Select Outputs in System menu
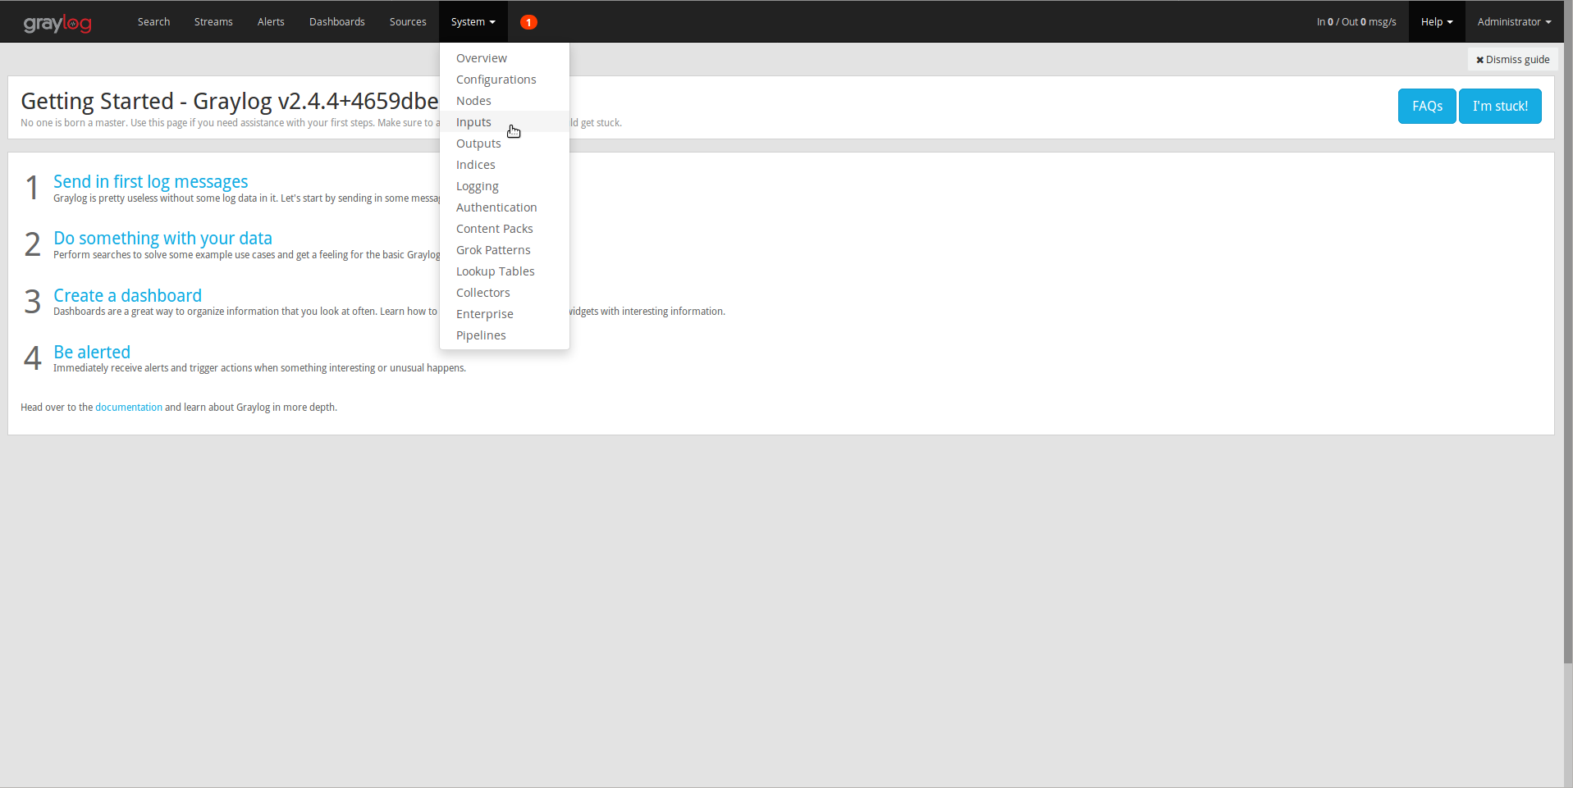The height and width of the screenshot is (788, 1573). click(x=505, y=143)
